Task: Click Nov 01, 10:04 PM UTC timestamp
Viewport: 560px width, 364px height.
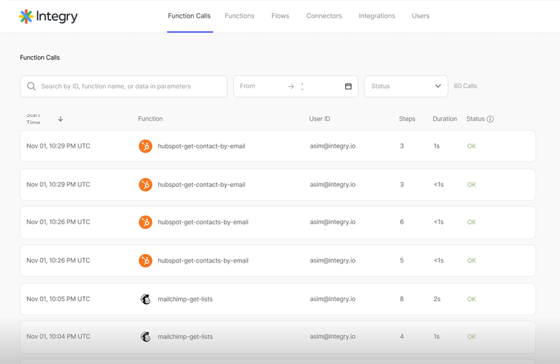Action: [58, 337]
